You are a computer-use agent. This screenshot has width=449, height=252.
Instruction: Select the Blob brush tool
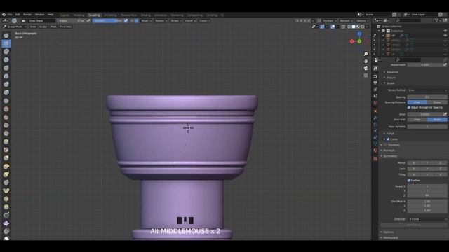6,92
